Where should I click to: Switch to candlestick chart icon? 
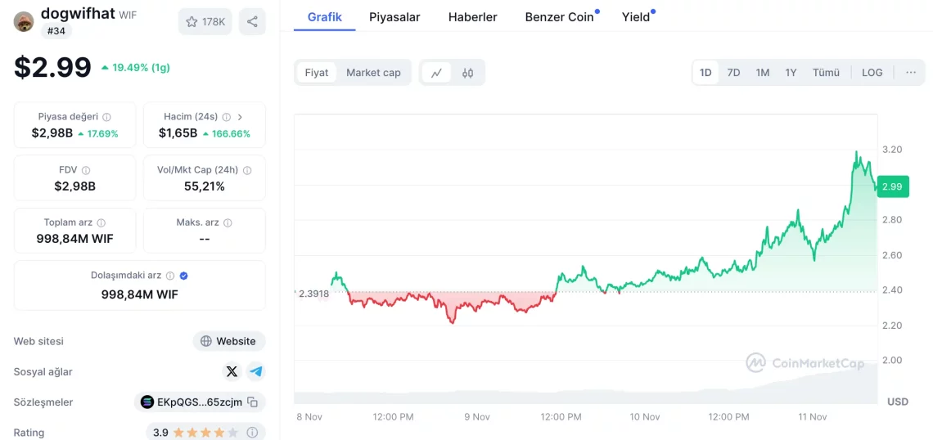(467, 73)
